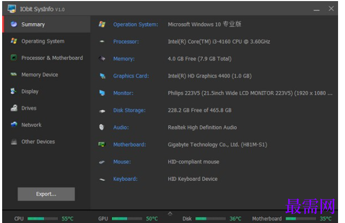The width and height of the screenshot is (345, 223).
Task: Open the Summary tab
Action: pyautogui.click(x=46, y=24)
